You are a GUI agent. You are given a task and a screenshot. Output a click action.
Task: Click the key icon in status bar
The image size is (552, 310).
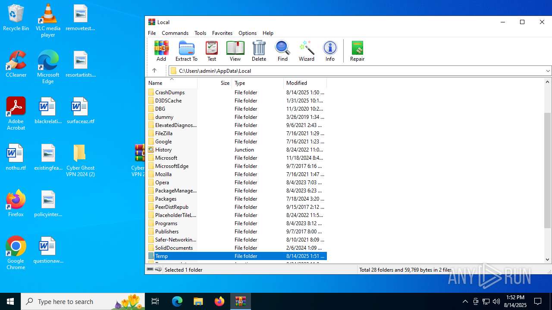[x=158, y=270]
